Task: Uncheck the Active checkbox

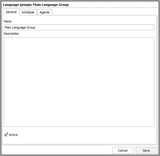Action: tap(6, 134)
